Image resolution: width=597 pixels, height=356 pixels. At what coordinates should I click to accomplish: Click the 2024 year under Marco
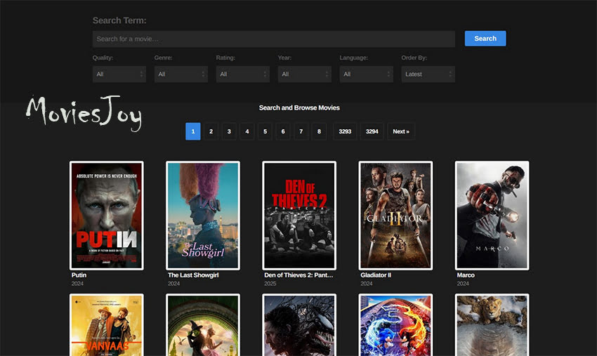pyautogui.click(x=463, y=284)
